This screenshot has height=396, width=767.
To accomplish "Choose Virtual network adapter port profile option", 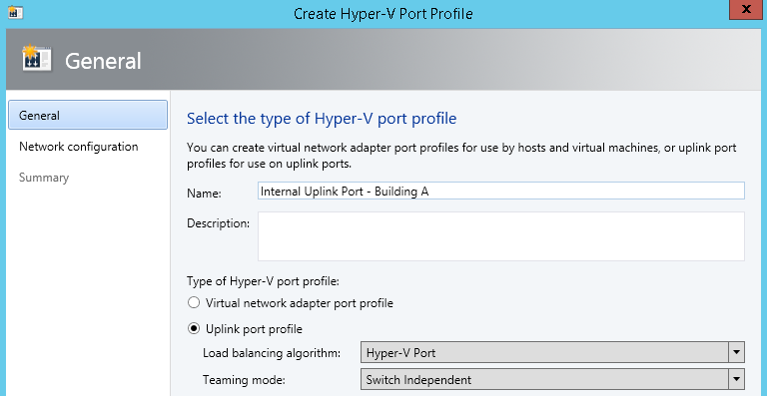I will (x=194, y=303).
